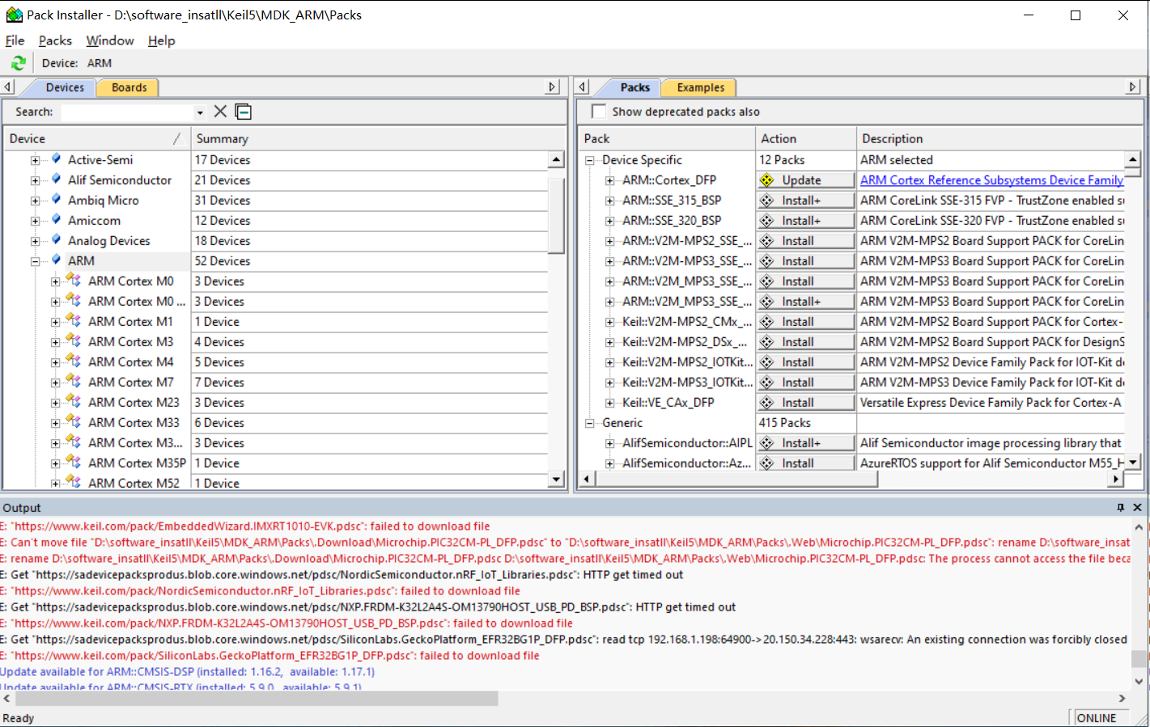Click Install+ for ARM::SSE_315_BSP
This screenshot has width=1150, height=727.
pos(806,201)
